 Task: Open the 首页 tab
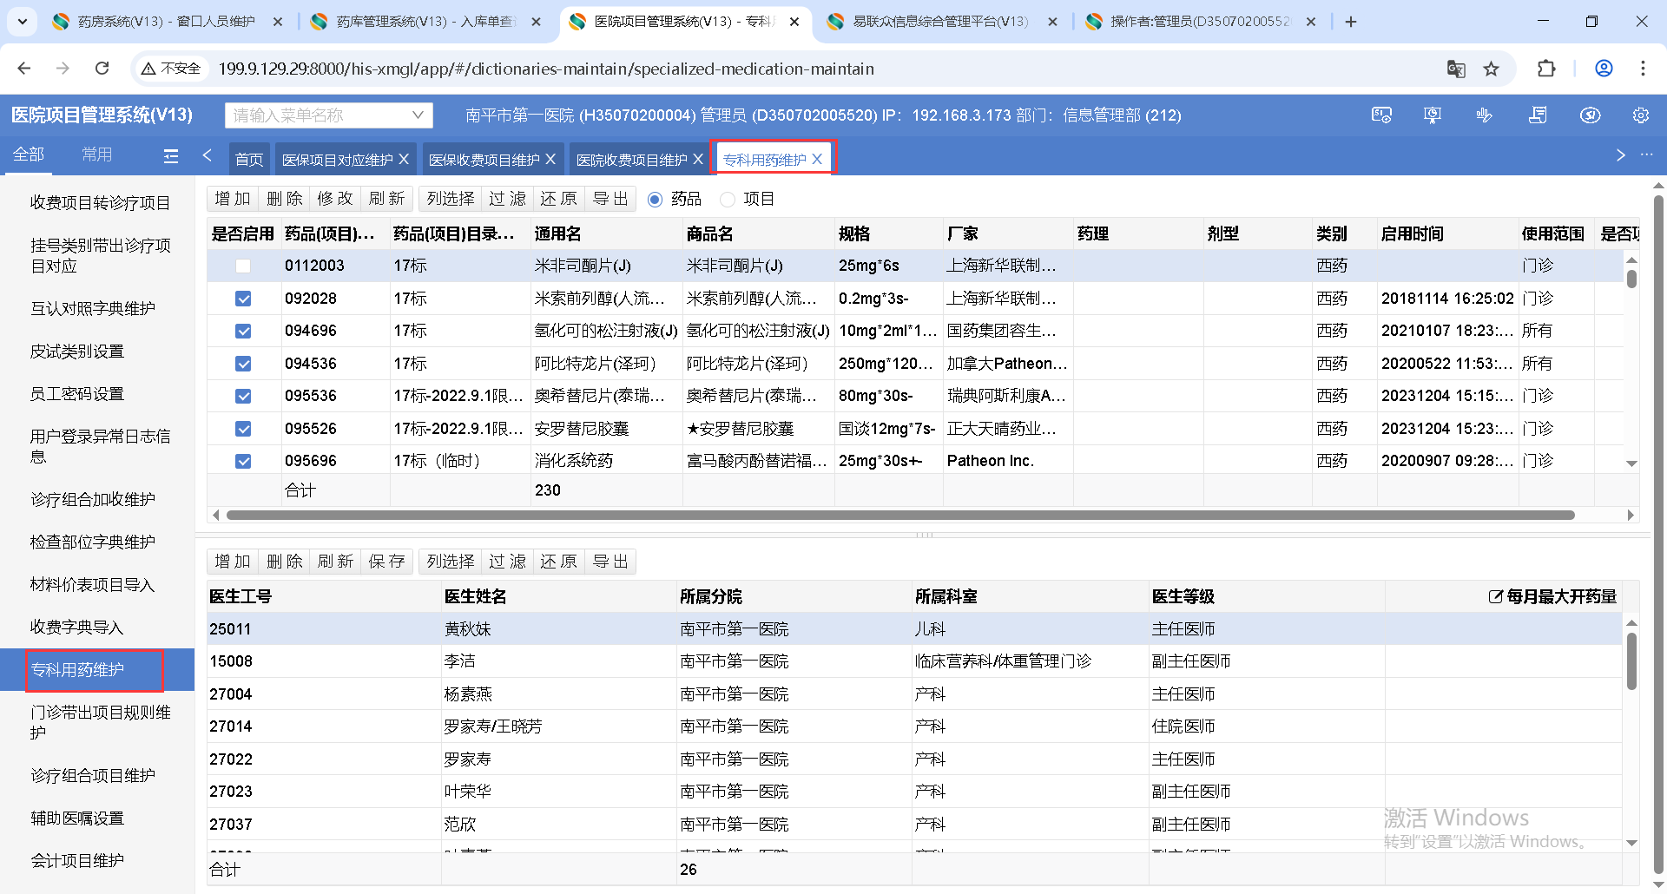249,160
